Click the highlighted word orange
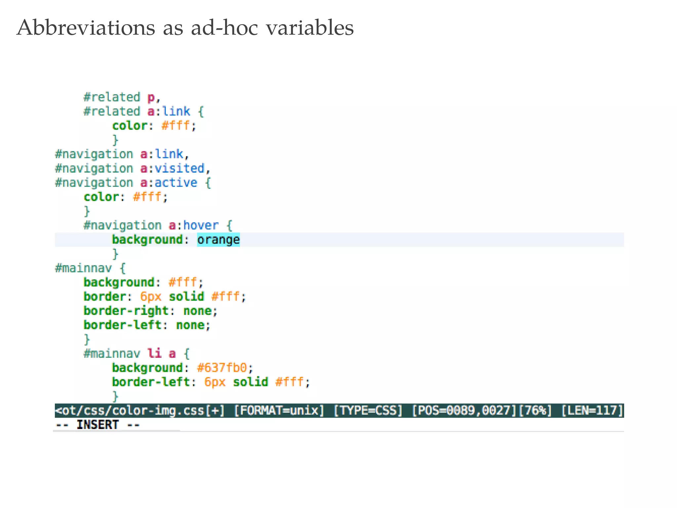Viewport: 677px width, 508px height. pyautogui.click(x=218, y=240)
